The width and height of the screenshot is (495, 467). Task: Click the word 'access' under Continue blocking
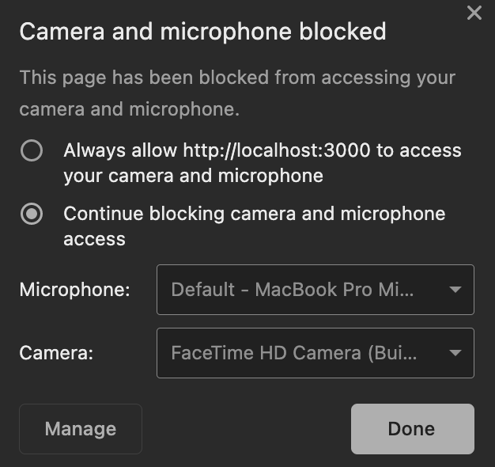coord(94,240)
